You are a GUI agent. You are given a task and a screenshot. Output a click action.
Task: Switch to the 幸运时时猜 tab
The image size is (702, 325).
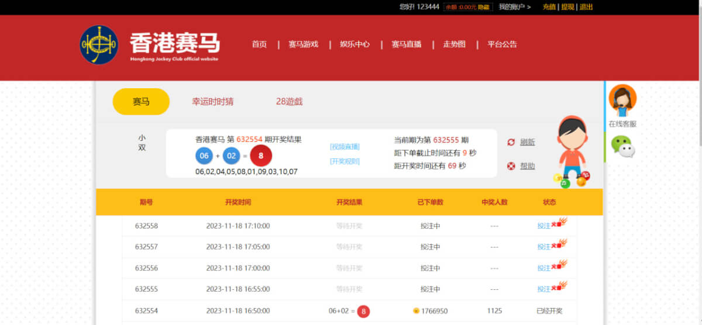click(212, 102)
